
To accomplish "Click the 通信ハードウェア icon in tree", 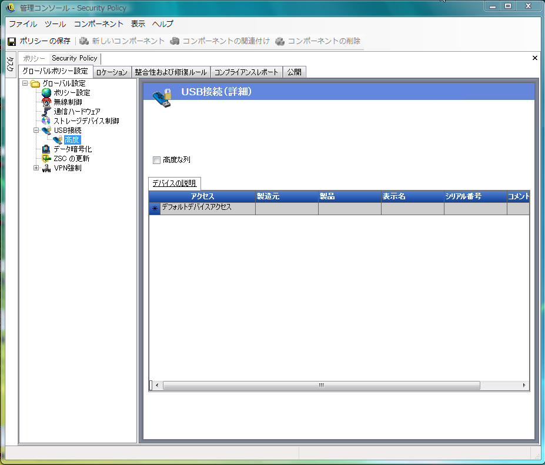I will (x=46, y=112).
